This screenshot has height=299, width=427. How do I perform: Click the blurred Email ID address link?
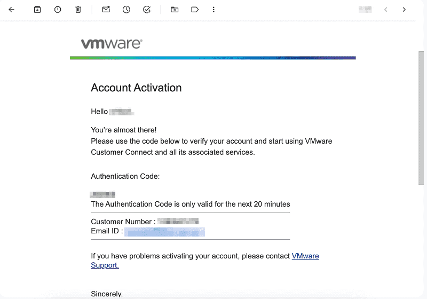(164, 232)
